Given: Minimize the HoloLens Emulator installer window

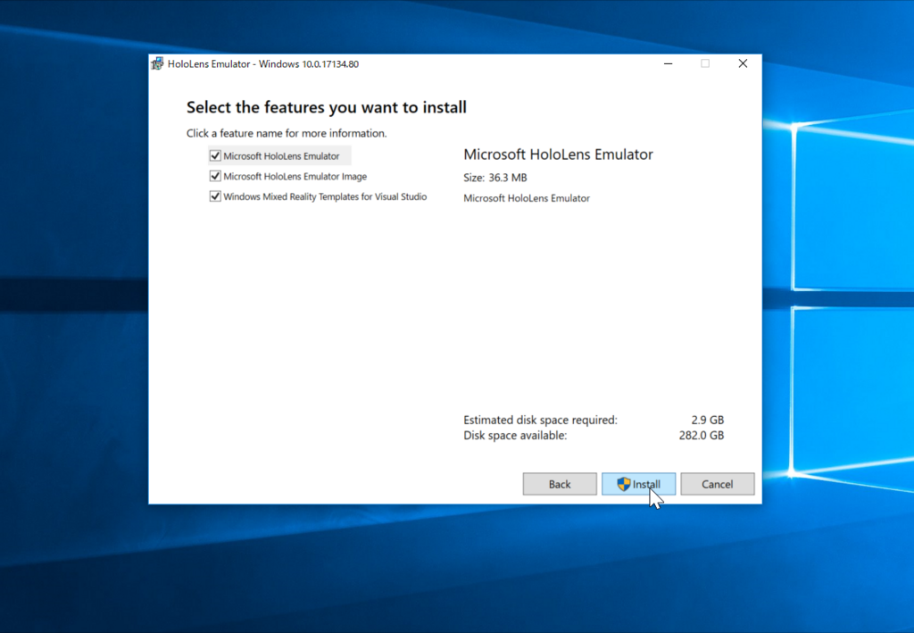Looking at the screenshot, I should [x=668, y=63].
